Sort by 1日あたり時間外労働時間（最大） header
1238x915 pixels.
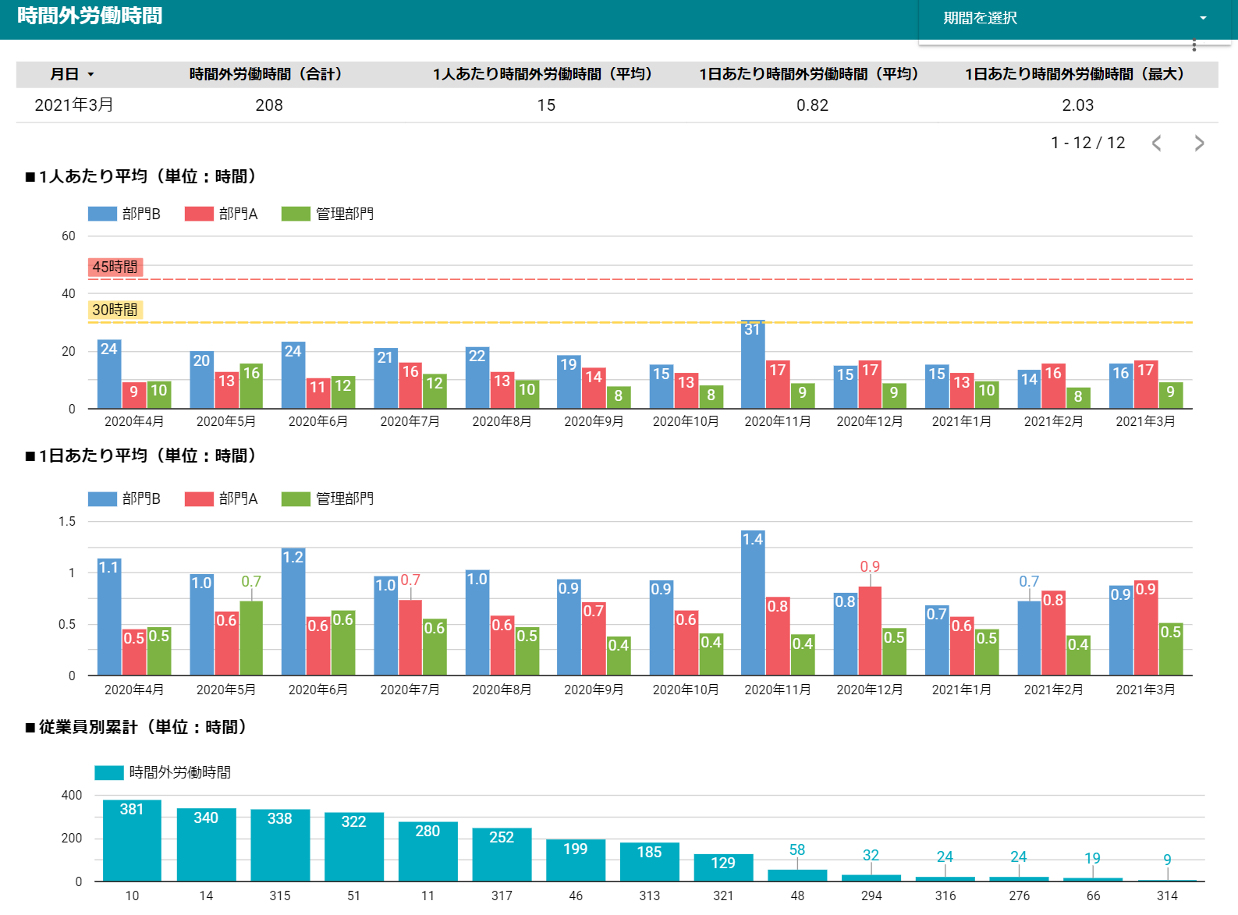1075,74
